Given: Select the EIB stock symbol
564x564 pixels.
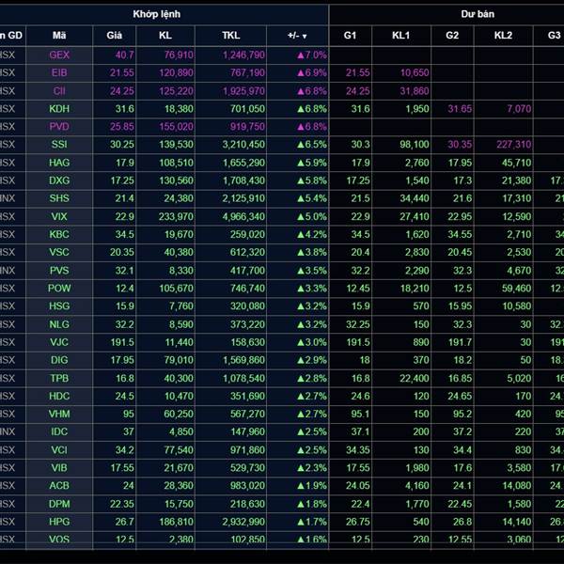Looking at the screenshot, I should [59, 72].
